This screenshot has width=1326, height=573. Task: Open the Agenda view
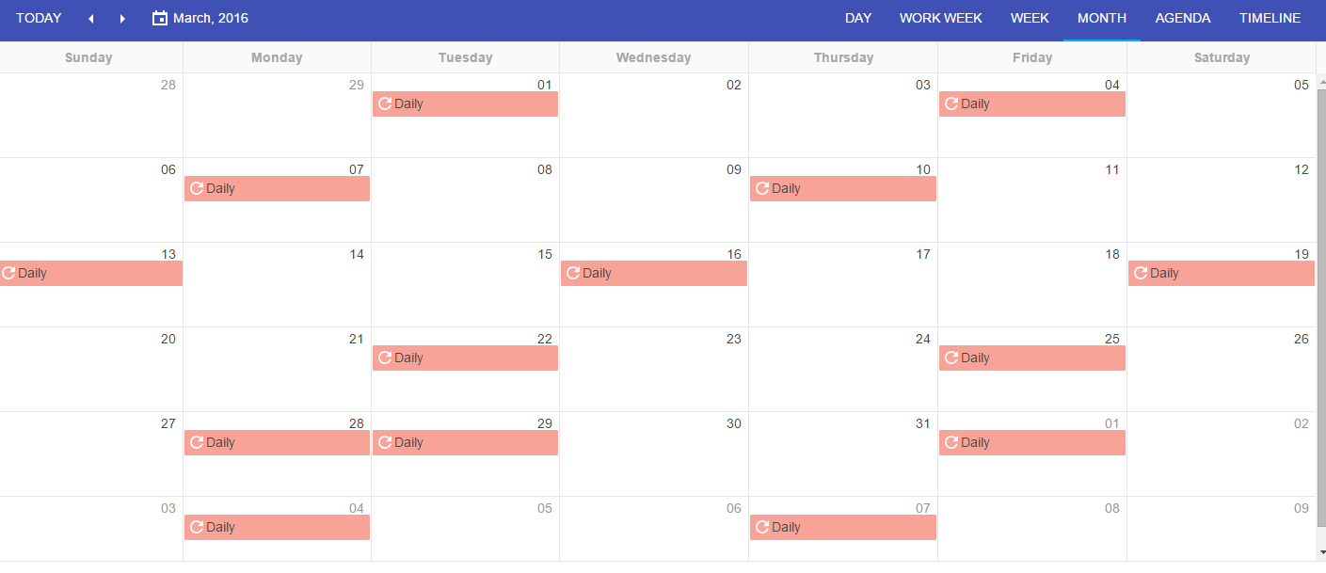1182,18
